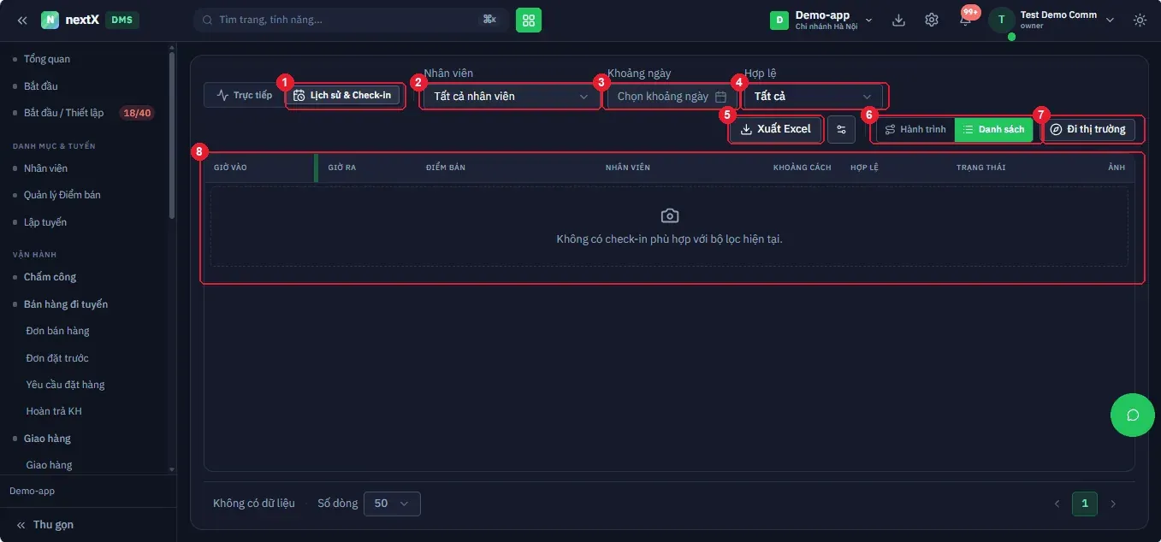Viewport: 1161px width, 542px height.
Task: Click the KHOẢNG CÁCH column header
Action: pos(802,168)
